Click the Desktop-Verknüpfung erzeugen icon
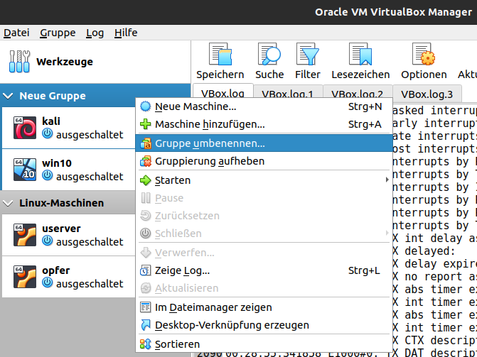This screenshot has height=357, width=477. pyautogui.click(x=146, y=325)
